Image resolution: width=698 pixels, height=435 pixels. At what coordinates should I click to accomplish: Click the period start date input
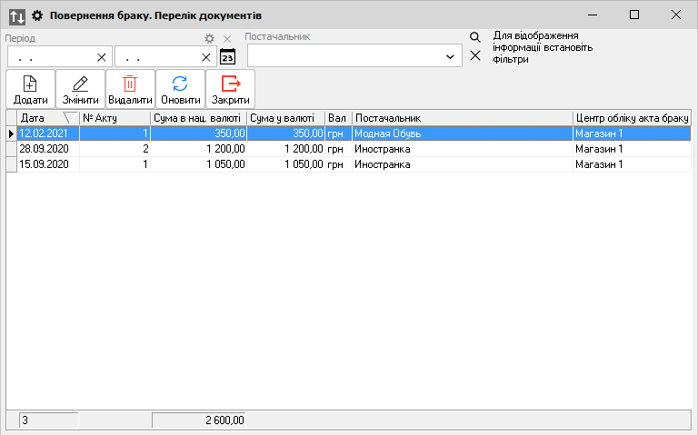(x=53, y=57)
